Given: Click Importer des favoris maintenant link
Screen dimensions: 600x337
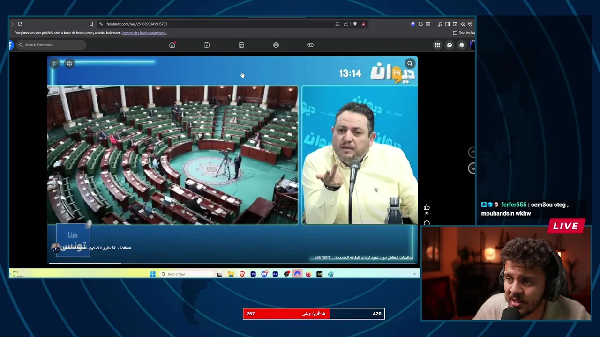Looking at the screenshot, I should [144, 33].
